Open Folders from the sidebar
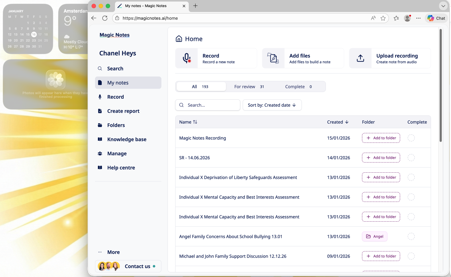Image resolution: width=451 pixels, height=277 pixels. (116, 125)
